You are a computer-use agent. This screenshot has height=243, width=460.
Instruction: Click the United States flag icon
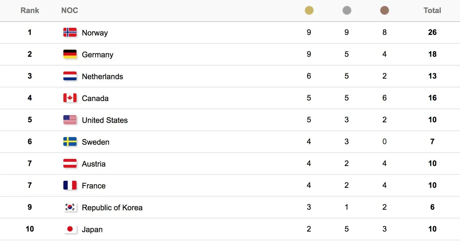70,120
